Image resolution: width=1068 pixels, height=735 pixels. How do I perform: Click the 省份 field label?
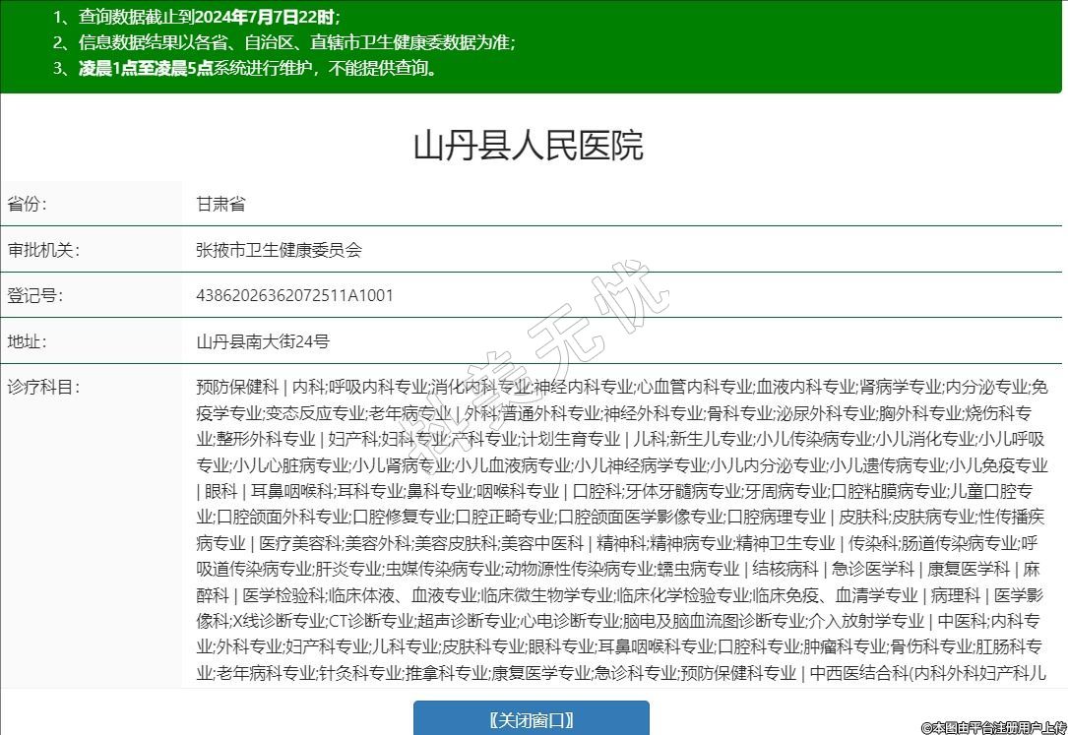[x=28, y=204]
